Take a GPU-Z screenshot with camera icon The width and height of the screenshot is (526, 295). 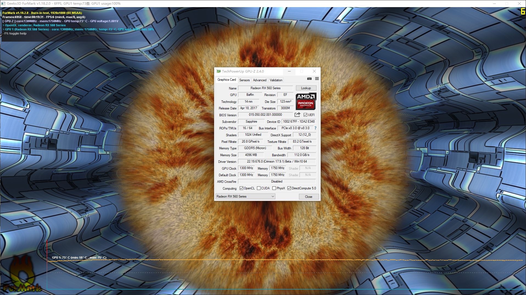tap(309, 79)
